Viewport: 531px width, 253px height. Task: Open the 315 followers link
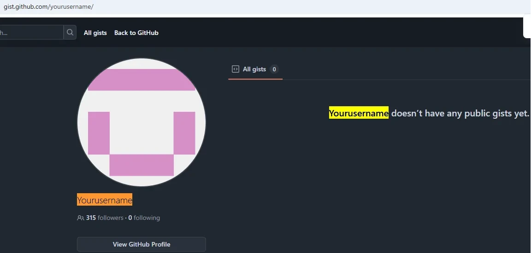[105, 218]
